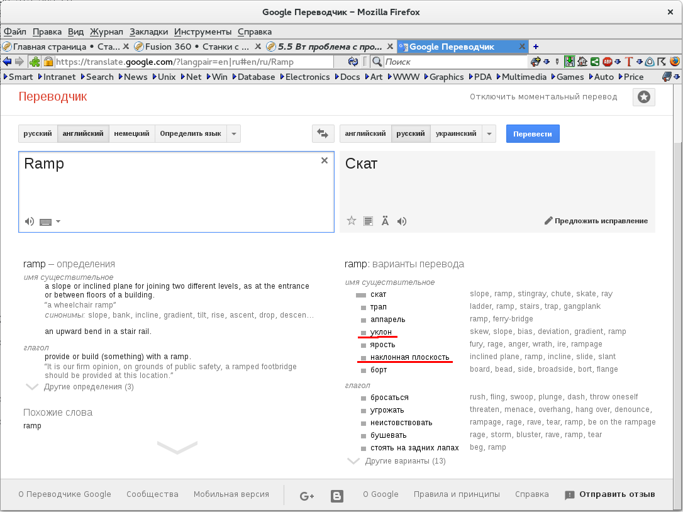Open the Blogger footer icon
The width and height of the screenshot is (683, 512).
(x=336, y=496)
